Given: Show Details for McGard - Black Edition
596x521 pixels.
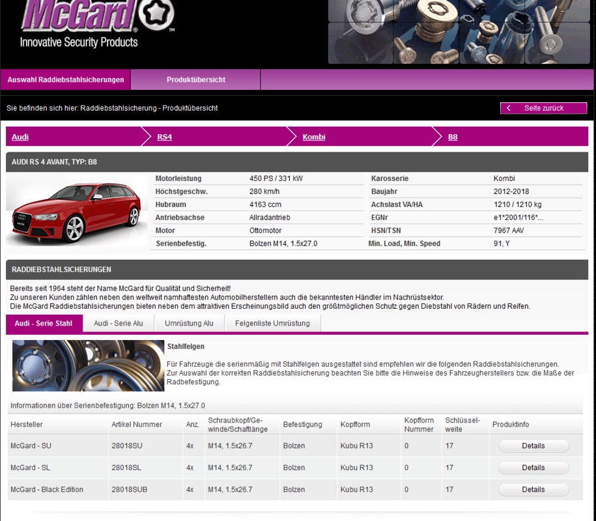Looking at the screenshot, I should click(533, 490).
